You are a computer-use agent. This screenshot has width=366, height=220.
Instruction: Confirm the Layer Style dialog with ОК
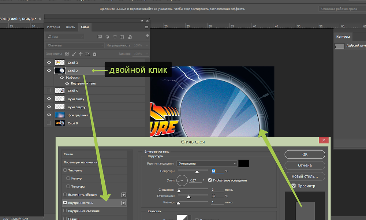305,154
